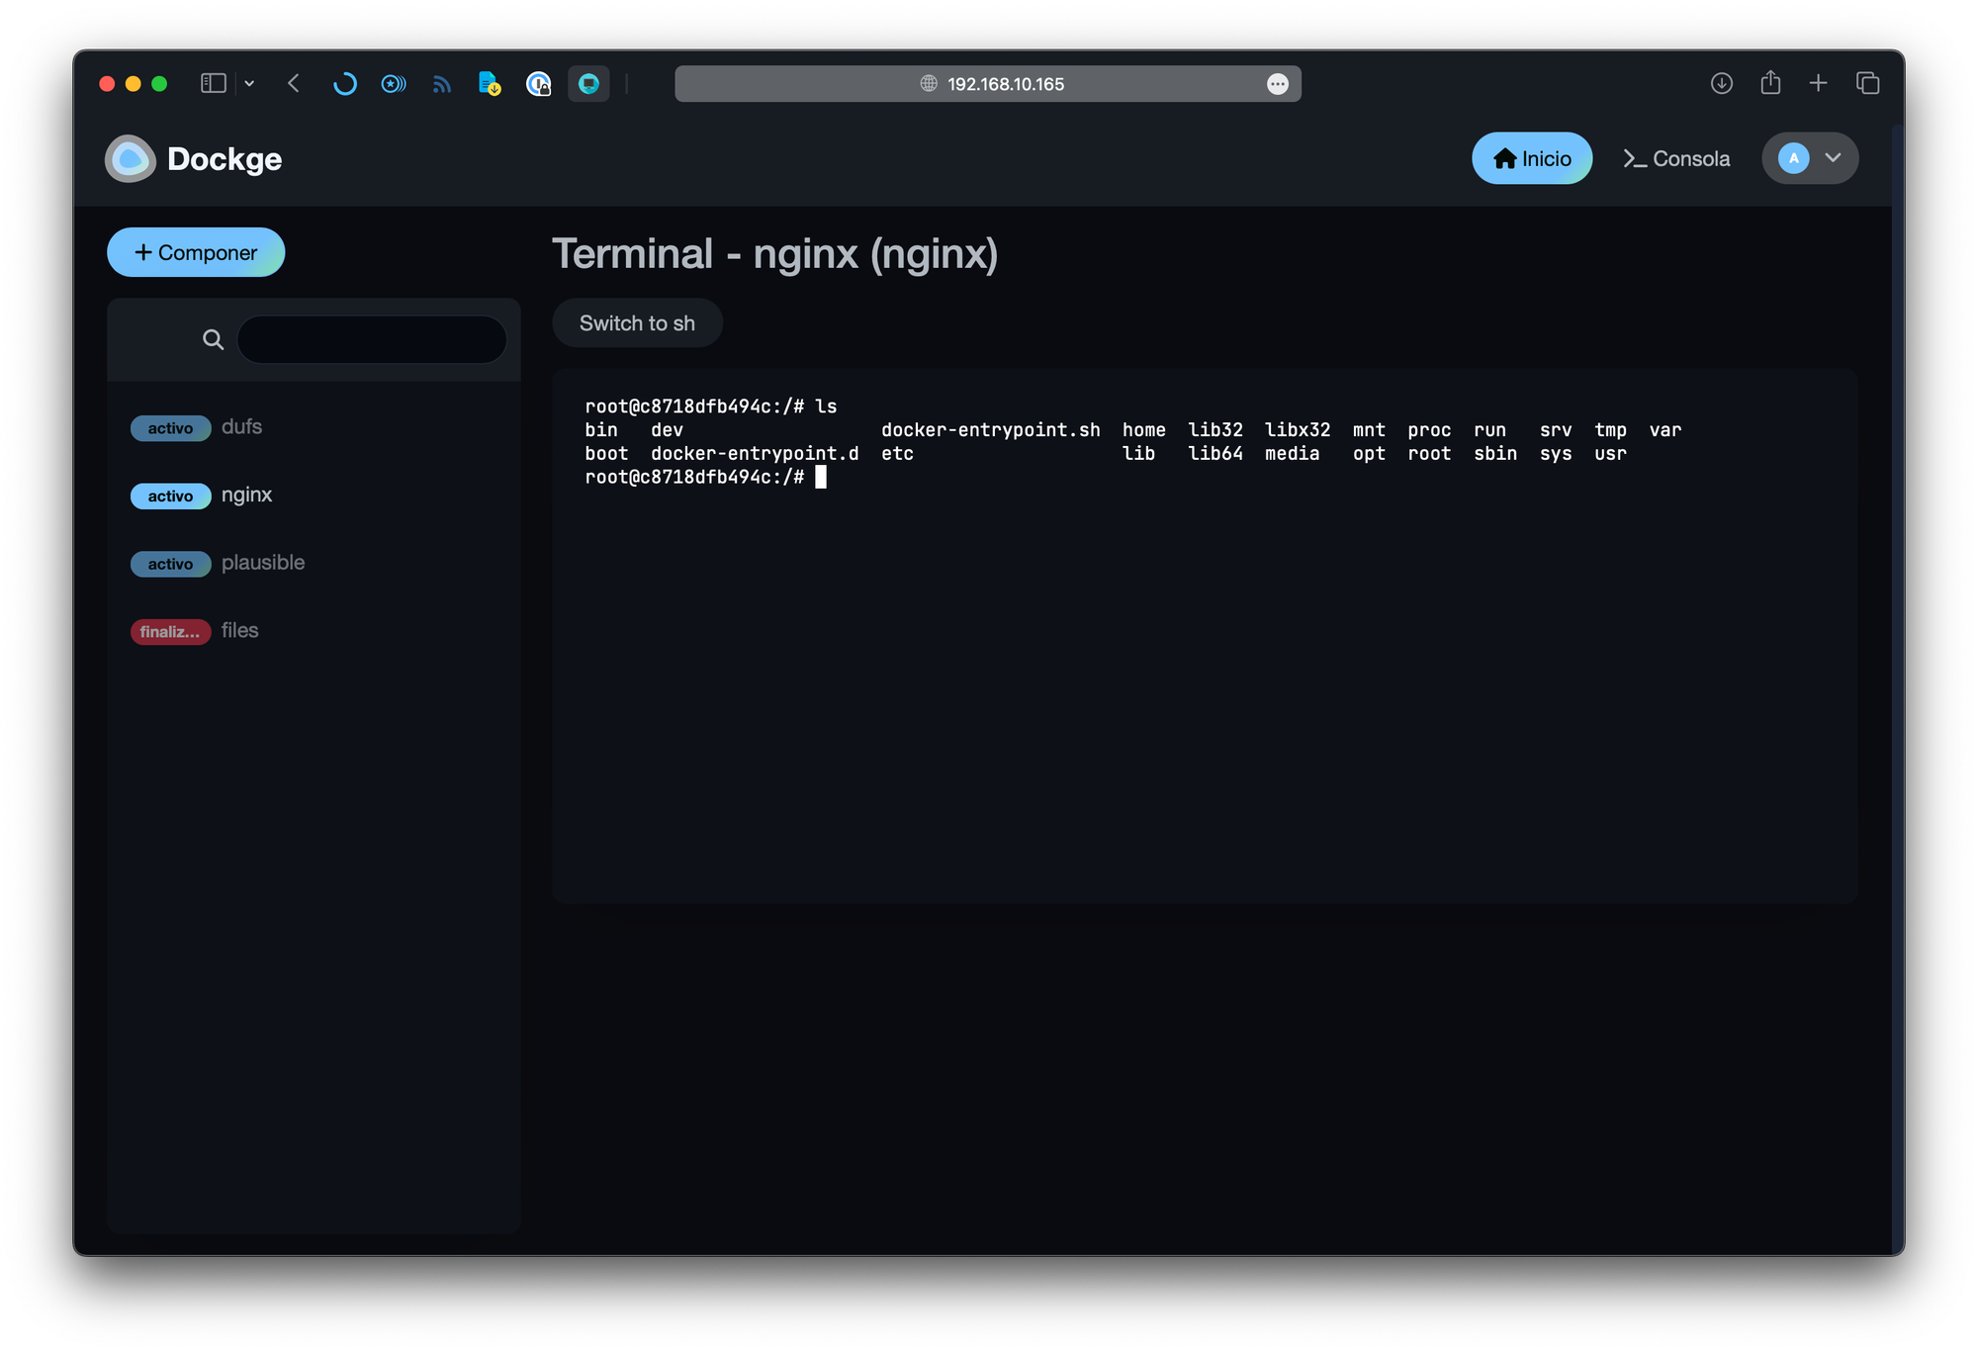Click the Switch to sh button
Screen dimensions: 1978x1353
tap(637, 323)
